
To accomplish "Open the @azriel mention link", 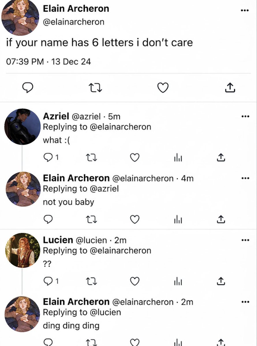I will [x=104, y=189].
